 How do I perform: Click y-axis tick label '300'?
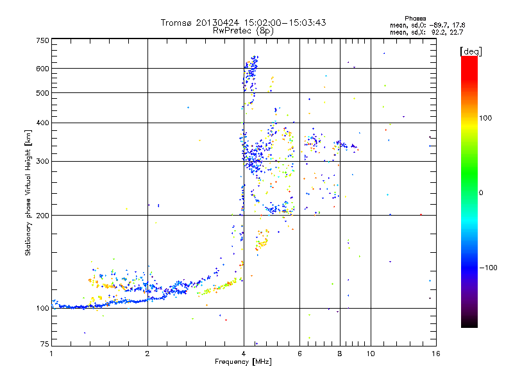(x=43, y=162)
